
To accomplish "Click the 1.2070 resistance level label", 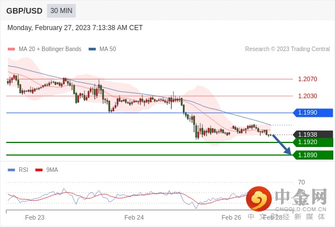I will pyautogui.click(x=307, y=79).
